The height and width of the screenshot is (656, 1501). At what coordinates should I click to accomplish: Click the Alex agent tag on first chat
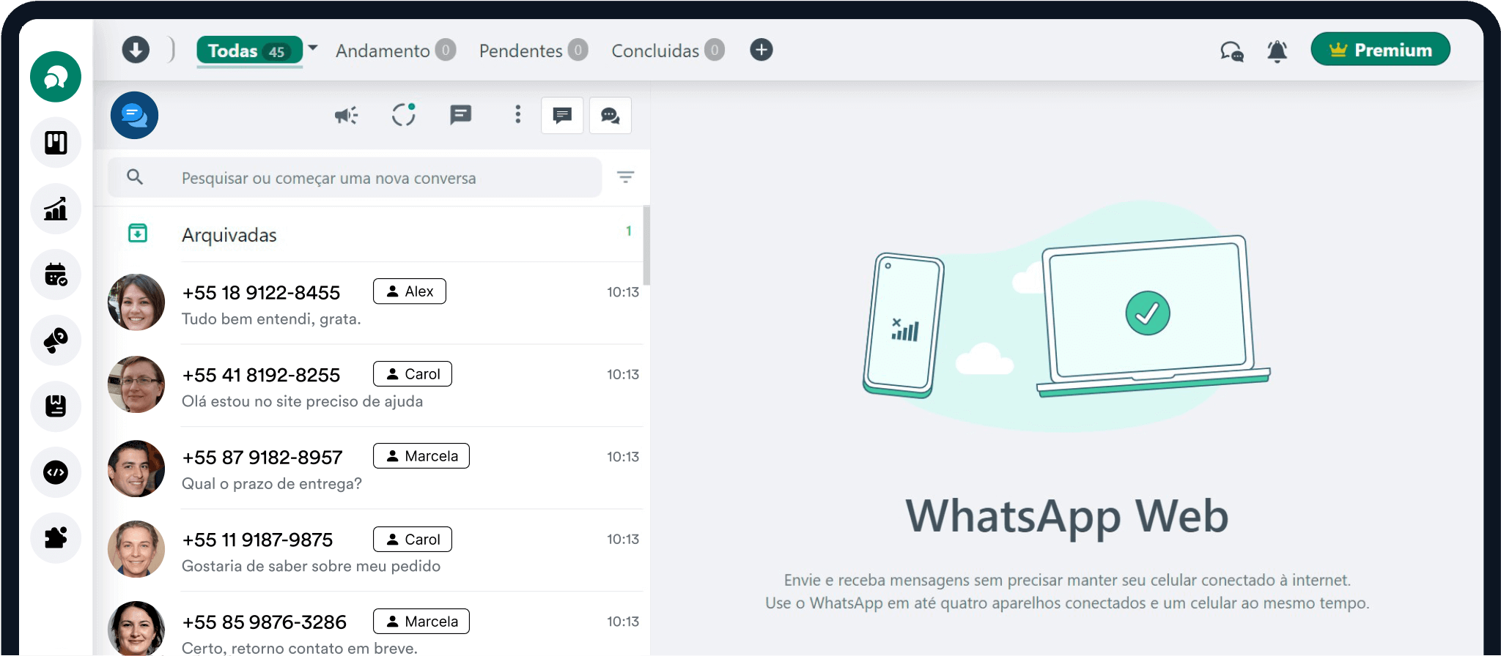410,291
